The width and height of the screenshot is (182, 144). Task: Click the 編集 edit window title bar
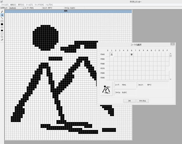[68, 11]
